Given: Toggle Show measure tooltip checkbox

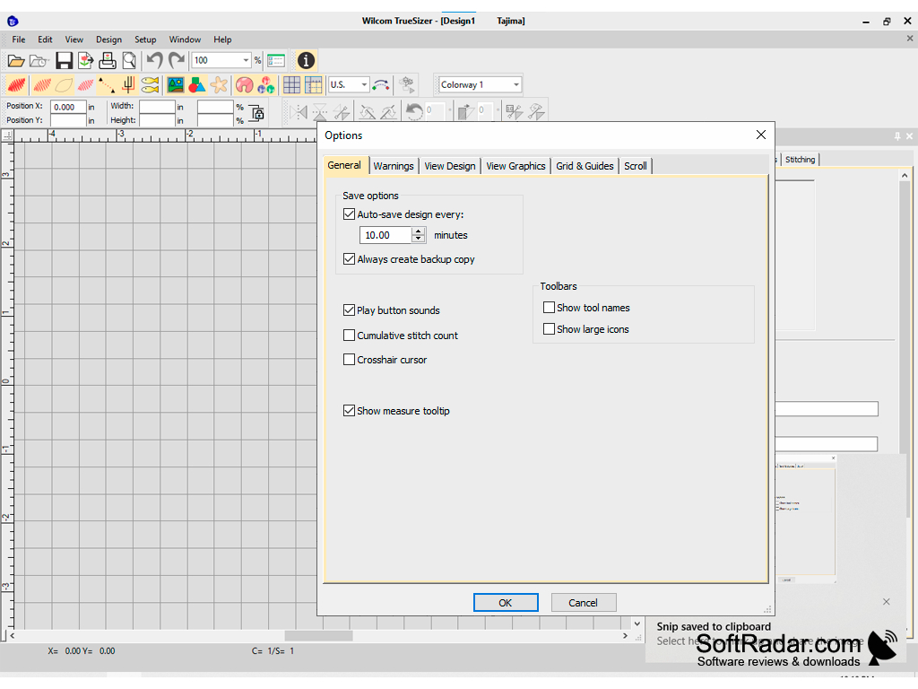Looking at the screenshot, I should click(x=349, y=410).
